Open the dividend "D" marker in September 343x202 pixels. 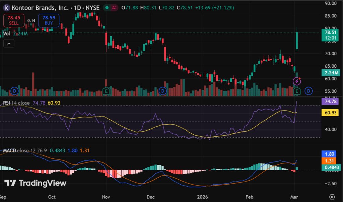14,90
